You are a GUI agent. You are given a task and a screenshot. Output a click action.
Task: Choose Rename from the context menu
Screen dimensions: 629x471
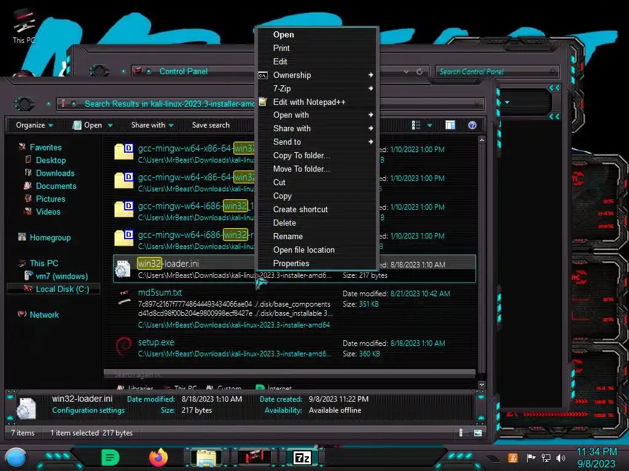point(318,236)
